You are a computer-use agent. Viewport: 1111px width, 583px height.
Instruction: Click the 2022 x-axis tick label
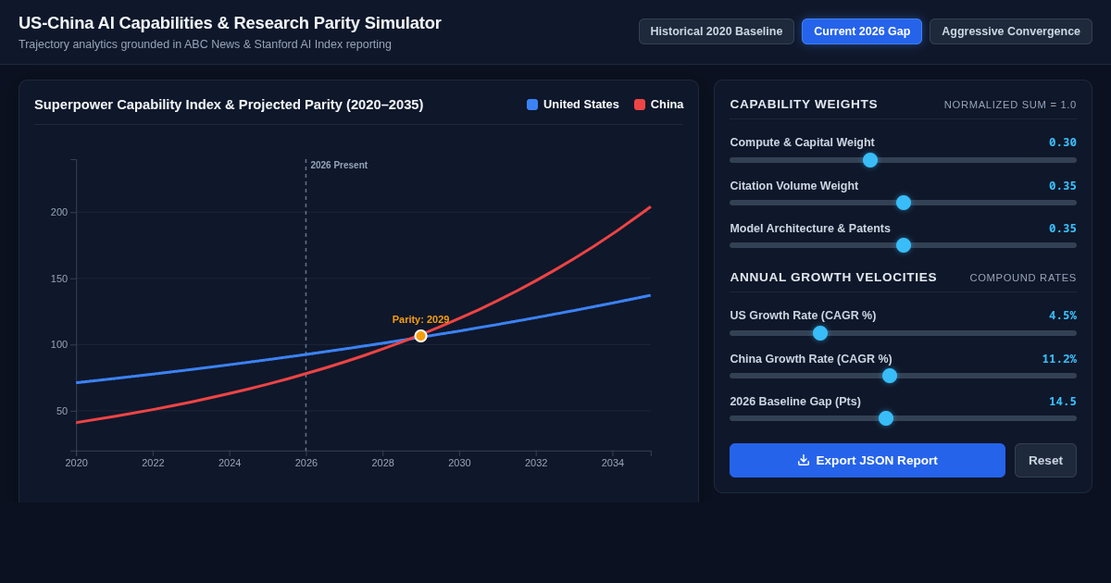[x=153, y=463]
